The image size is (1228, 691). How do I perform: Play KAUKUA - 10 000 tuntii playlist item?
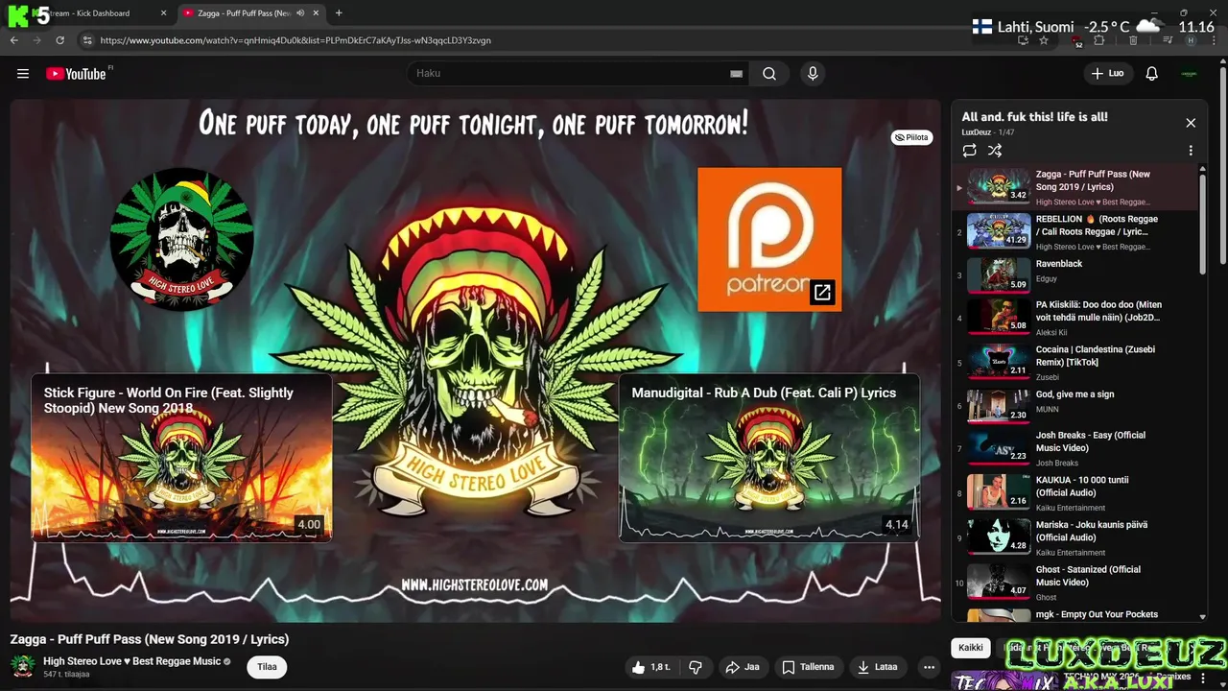tap(1076, 493)
